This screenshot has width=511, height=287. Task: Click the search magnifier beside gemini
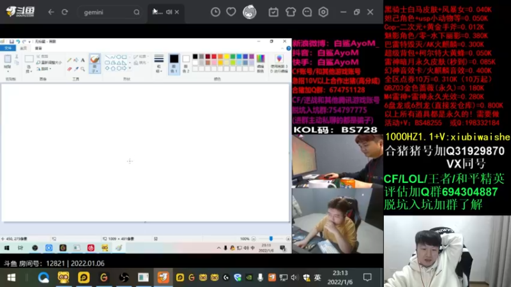point(137,12)
